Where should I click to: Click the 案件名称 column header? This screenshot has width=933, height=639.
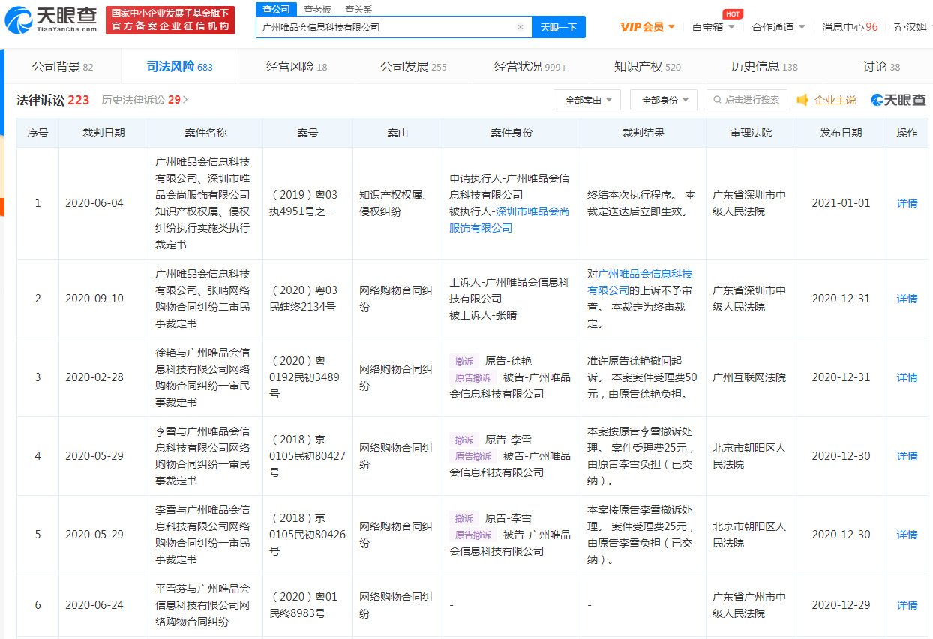[x=205, y=133]
